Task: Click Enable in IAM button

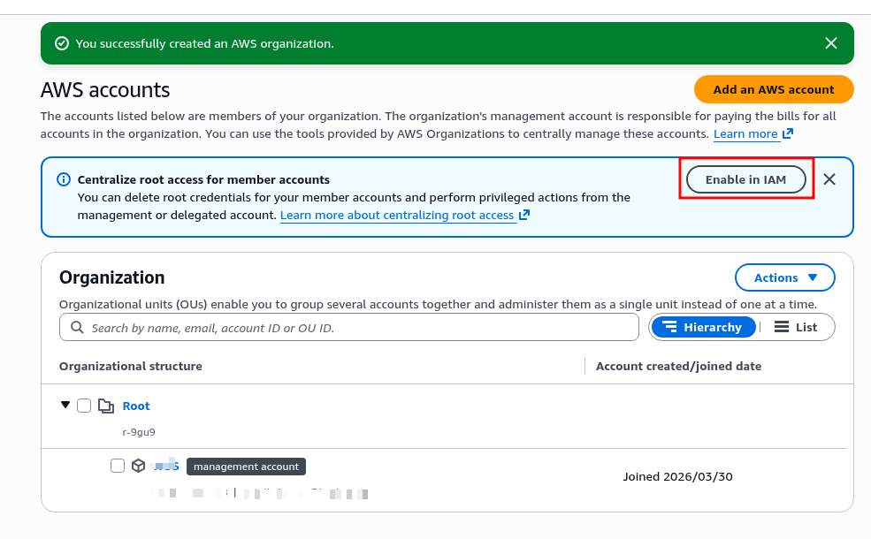Action: coord(745,179)
